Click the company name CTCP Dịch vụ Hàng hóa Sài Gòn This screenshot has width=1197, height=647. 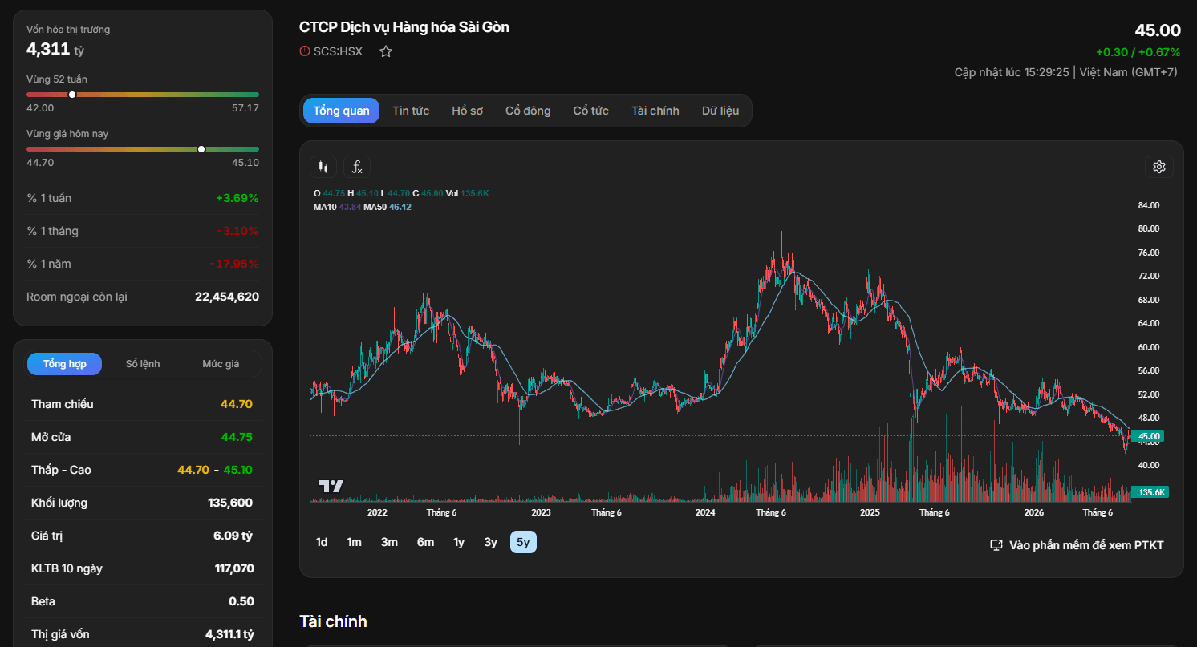(x=404, y=27)
